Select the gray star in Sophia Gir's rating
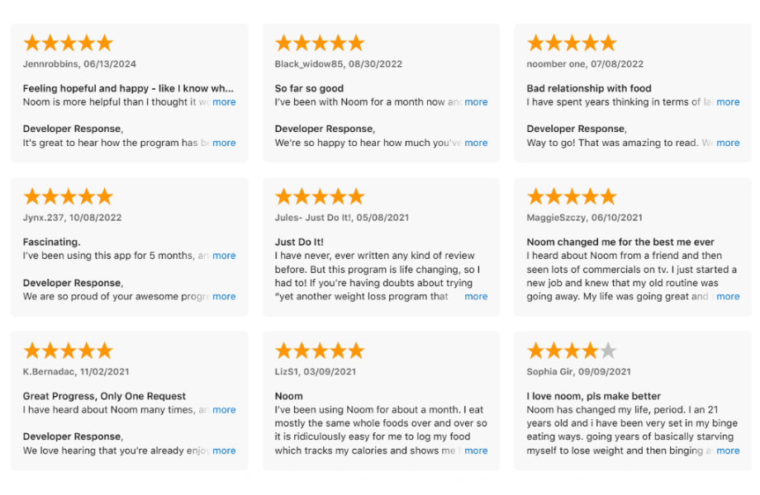 click(x=606, y=350)
